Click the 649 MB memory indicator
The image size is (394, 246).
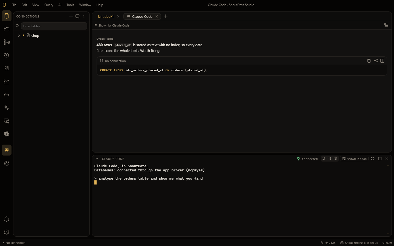tap(328, 243)
